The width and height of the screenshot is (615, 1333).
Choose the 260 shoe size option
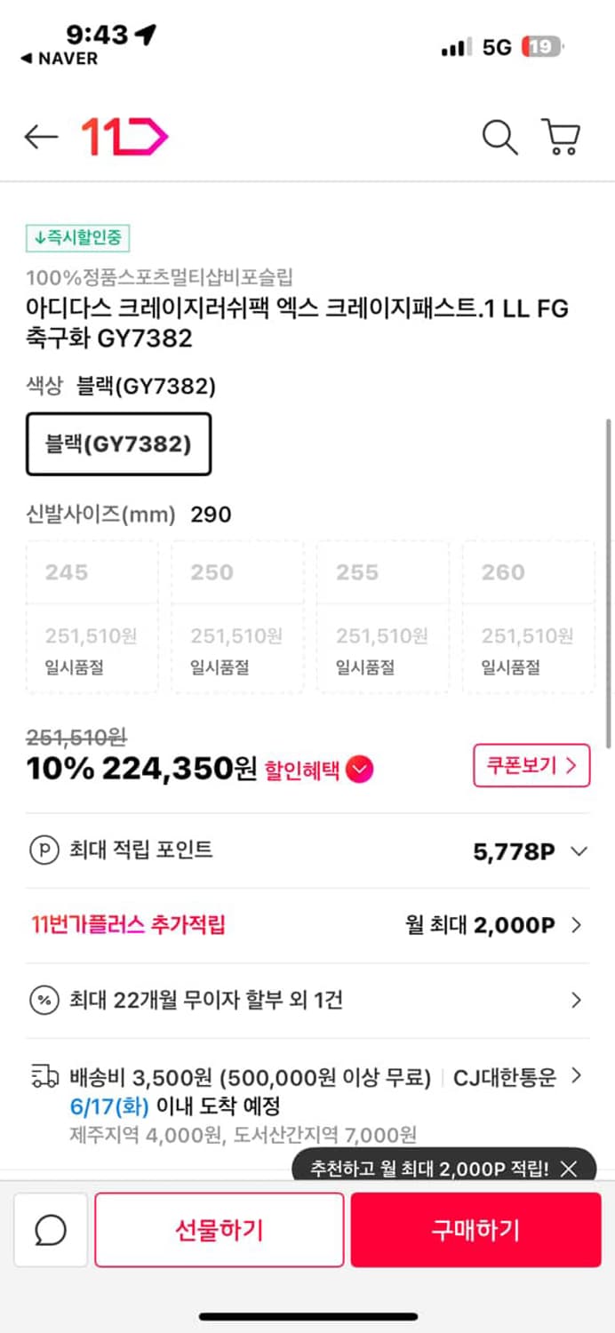tap(528, 613)
